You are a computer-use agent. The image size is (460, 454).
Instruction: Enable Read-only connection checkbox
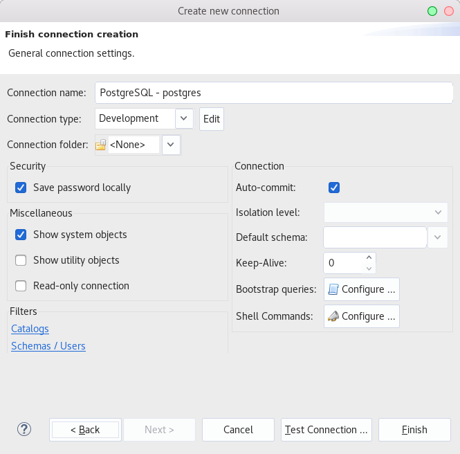[x=21, y=286]
